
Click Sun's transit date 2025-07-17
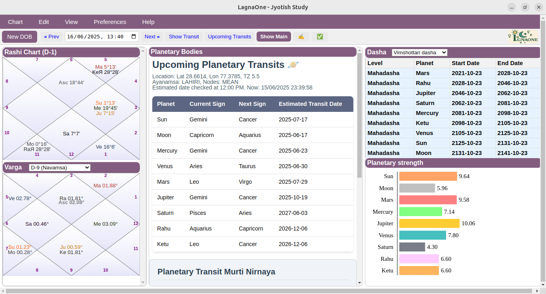[293, 119]
